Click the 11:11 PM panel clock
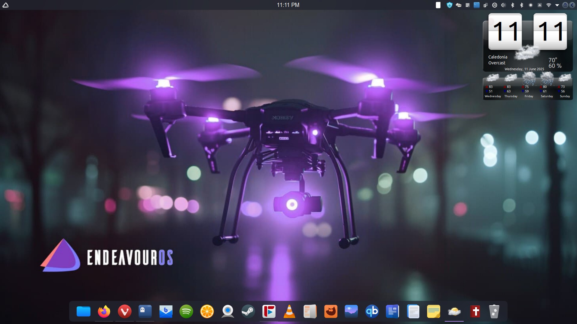577x324 pixels. click(x=288, y=5)
